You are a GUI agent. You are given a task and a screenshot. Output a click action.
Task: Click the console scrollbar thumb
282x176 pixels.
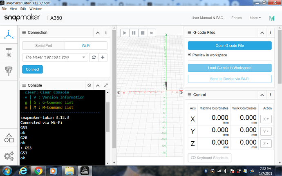(107, 117)
